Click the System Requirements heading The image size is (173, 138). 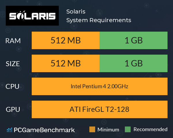(99, 20)
